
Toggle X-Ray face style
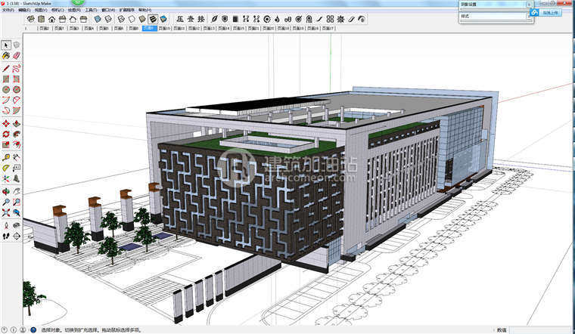coord(98,19)
